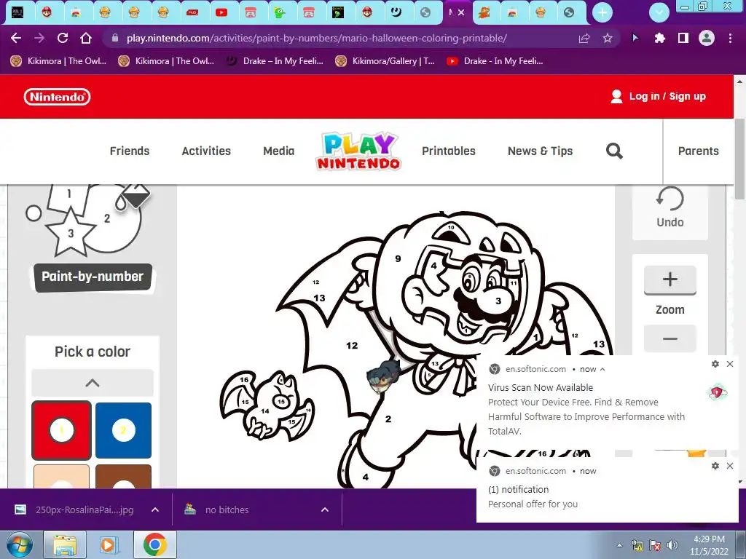Screen dimensions: 746x559
Task: Open the Activities menu item
Action: pyautogui.click(x=206, y=151)
